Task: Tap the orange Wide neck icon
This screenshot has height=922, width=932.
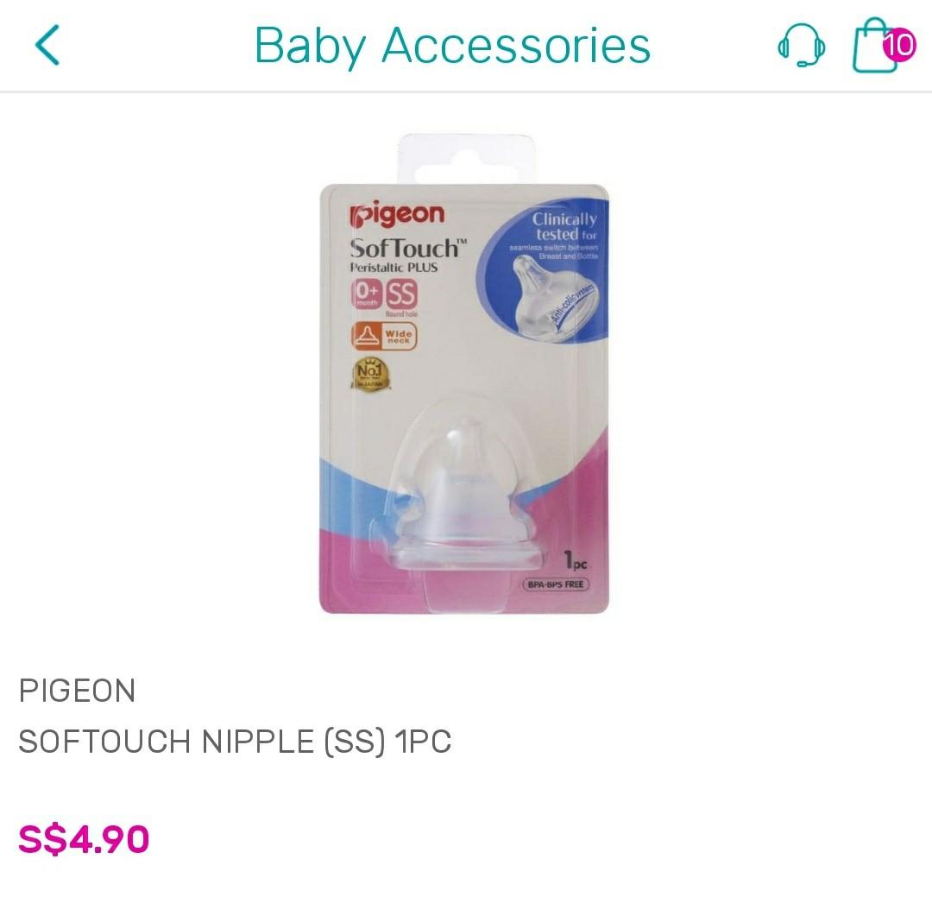Action: [x=383, y=337]
